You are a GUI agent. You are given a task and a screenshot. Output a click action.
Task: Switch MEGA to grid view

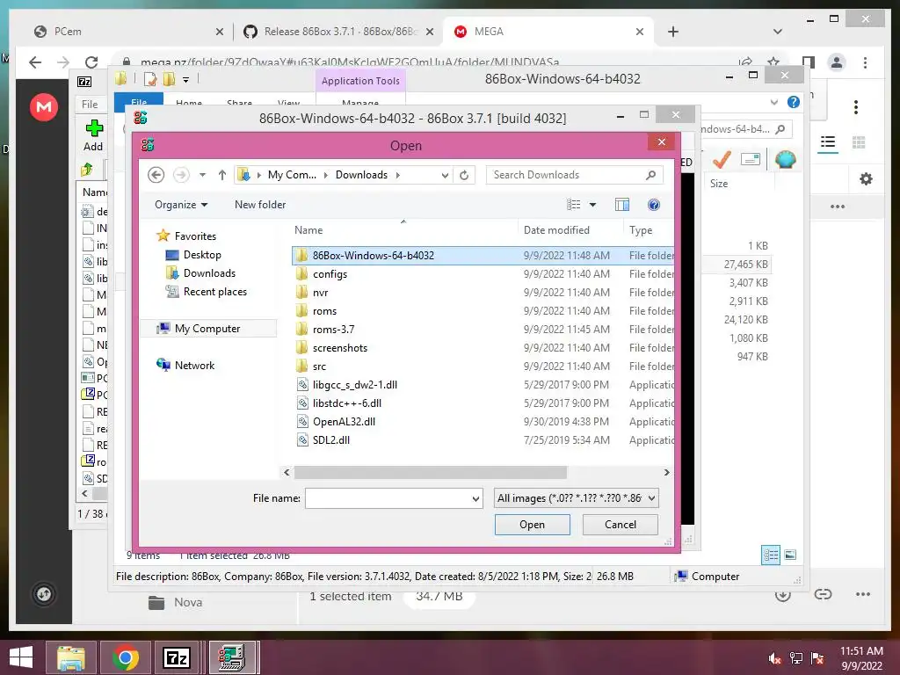tap(859, 142)
